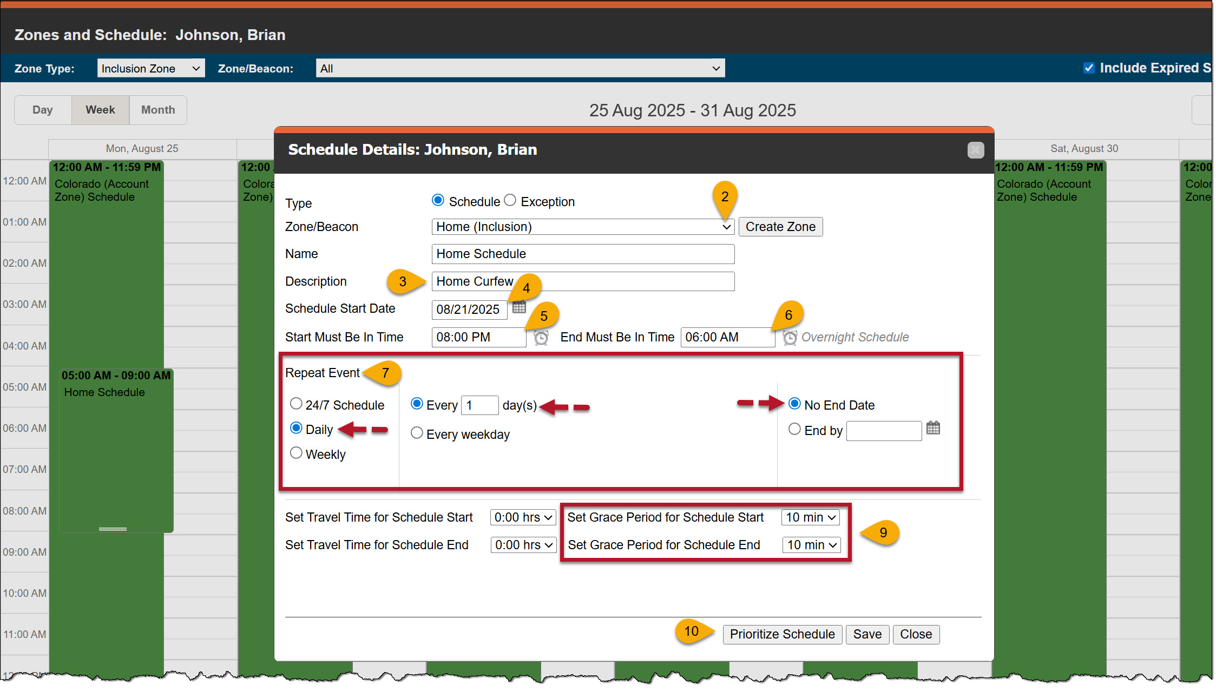Expand Travel Time for Schedule End dropdown
Viewport: 1216px width, 691px height.
(523, 545)
